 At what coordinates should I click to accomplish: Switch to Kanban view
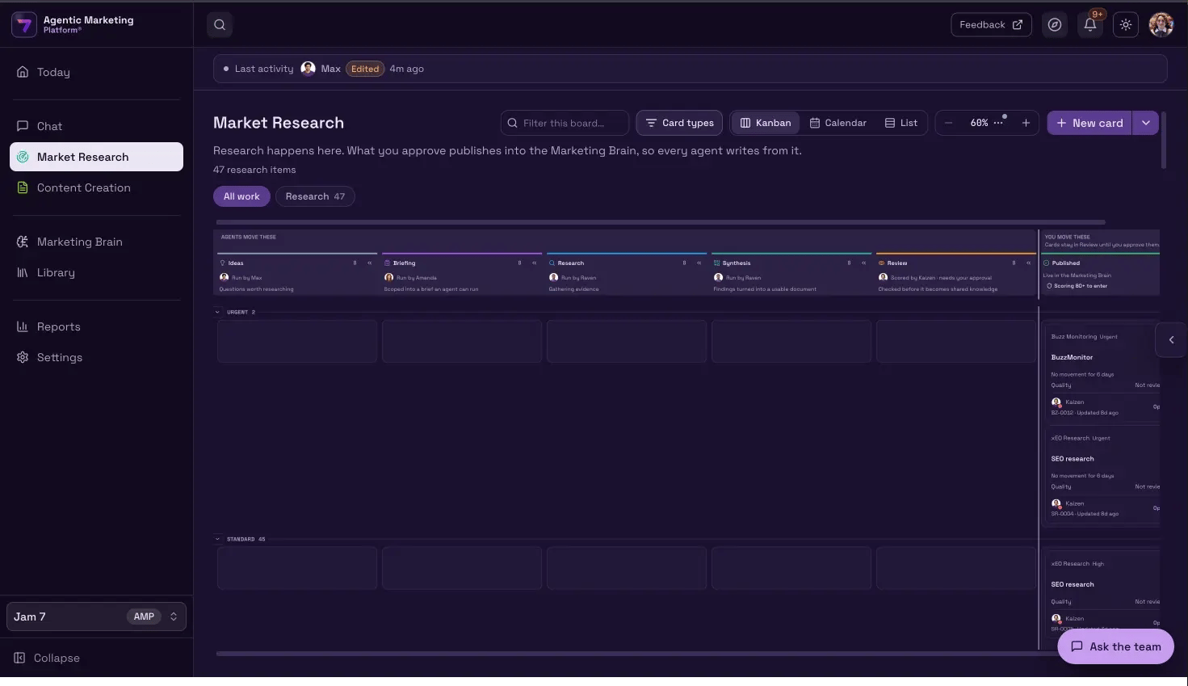(766, 123)
